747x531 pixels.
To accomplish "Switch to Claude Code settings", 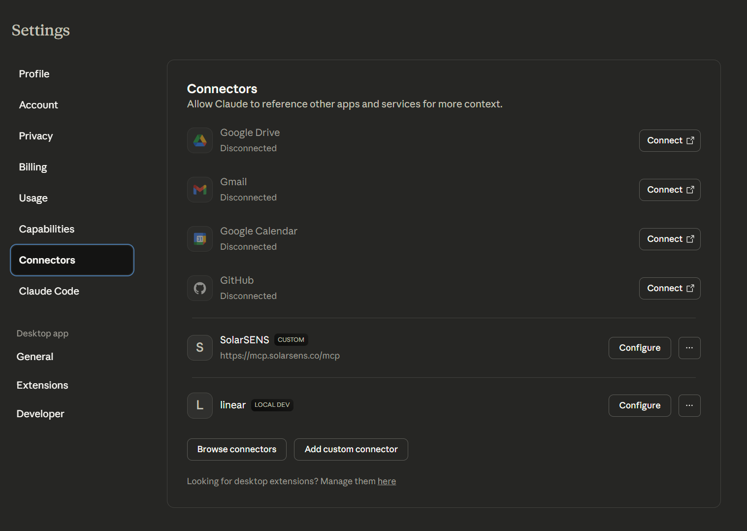I will (x=49, y=291).
